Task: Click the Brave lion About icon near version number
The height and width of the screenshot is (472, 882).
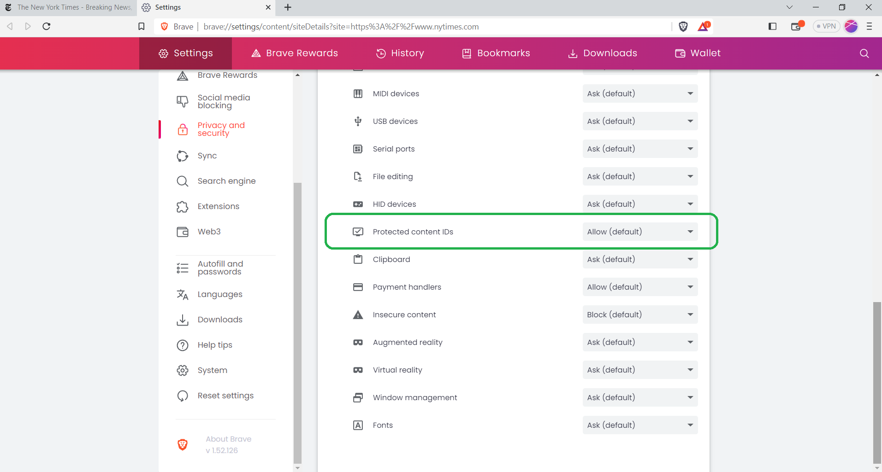Action: click(x=183, y=444)
